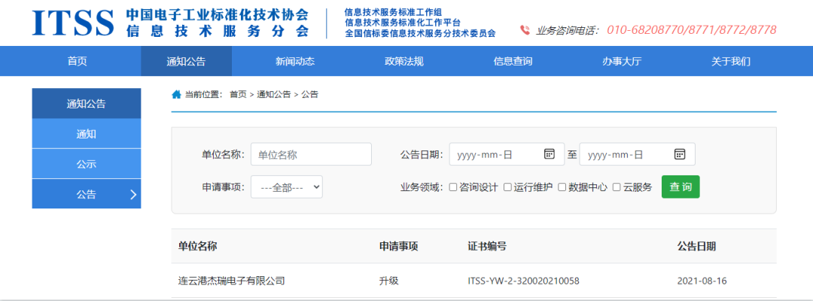Image resolution: width=813 pixels, height=301 pixels.
Task: Click the end date field after 至
Action: 625,154
